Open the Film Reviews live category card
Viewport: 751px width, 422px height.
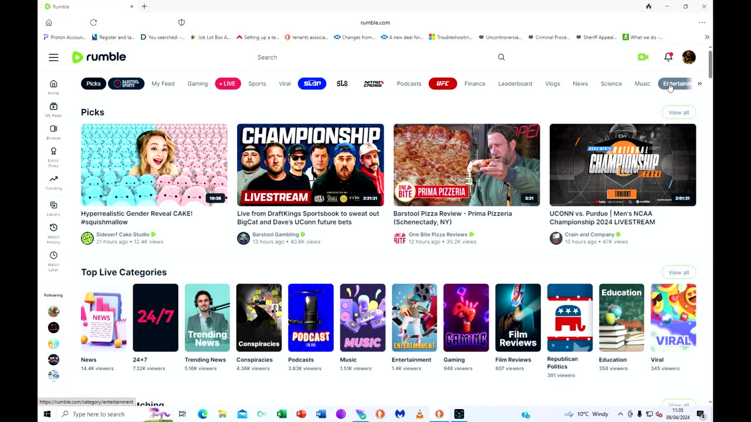517,318
